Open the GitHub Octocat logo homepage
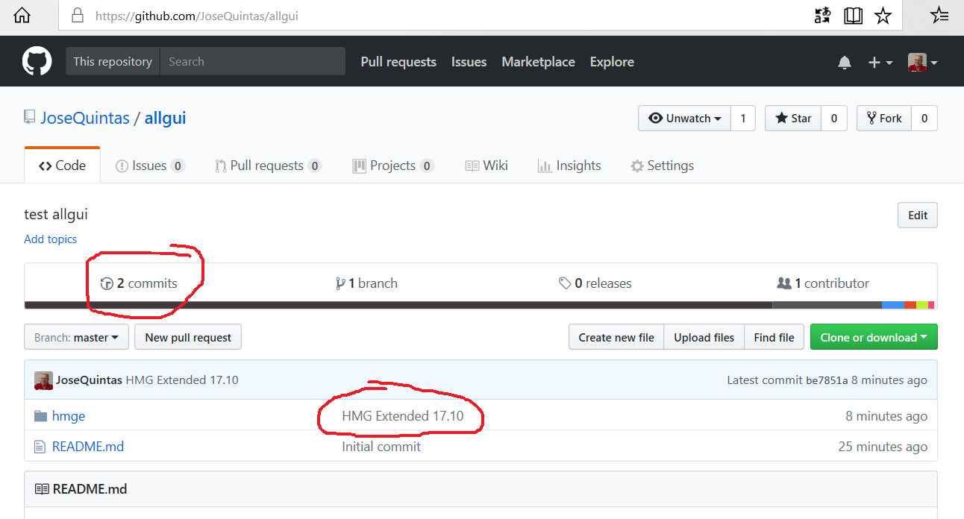 [x=37, y=61]
